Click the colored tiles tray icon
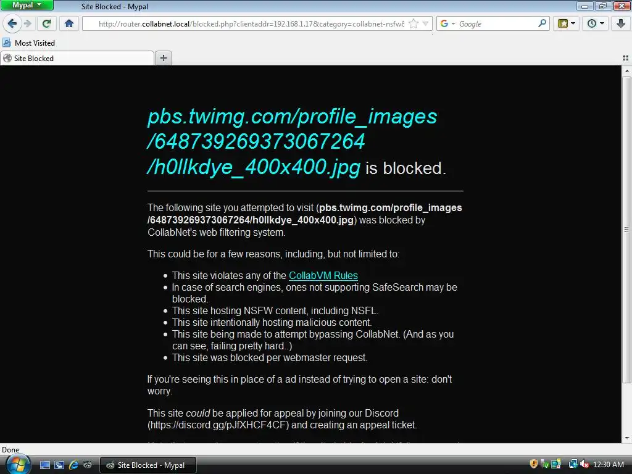The width and height of the screenshot is (632, 474). (x=557, y=464)
